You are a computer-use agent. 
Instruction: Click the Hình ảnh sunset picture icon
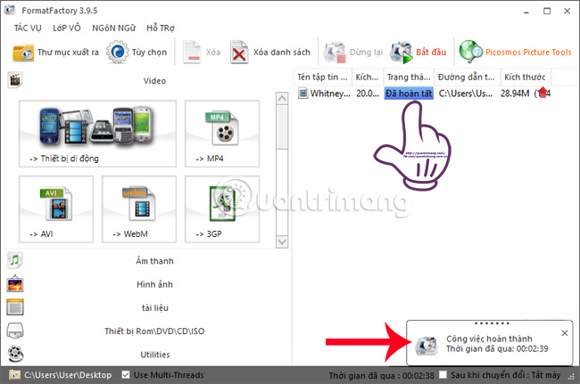pos(15,284)
